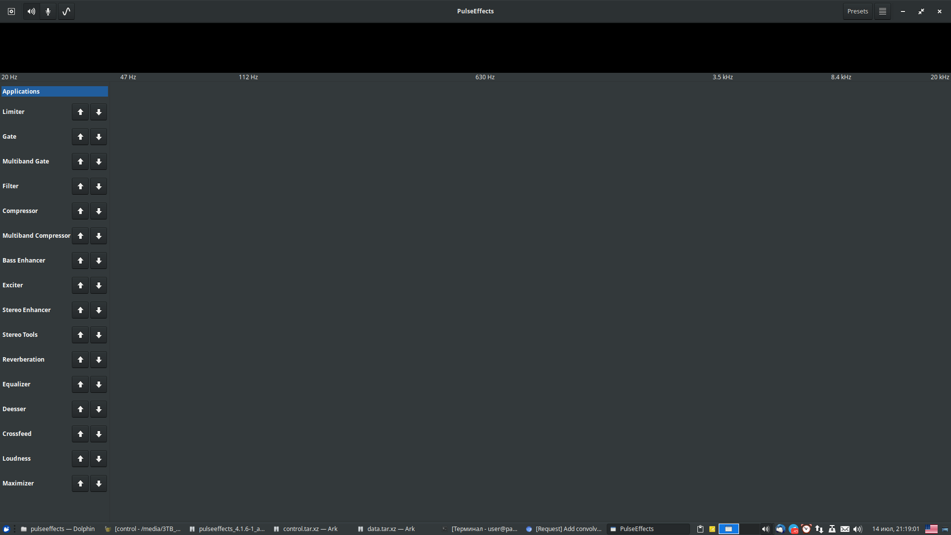Screen dimensions: 951x535
Task: Move Limiter down in the plugin order
Action: coord(99,112)
